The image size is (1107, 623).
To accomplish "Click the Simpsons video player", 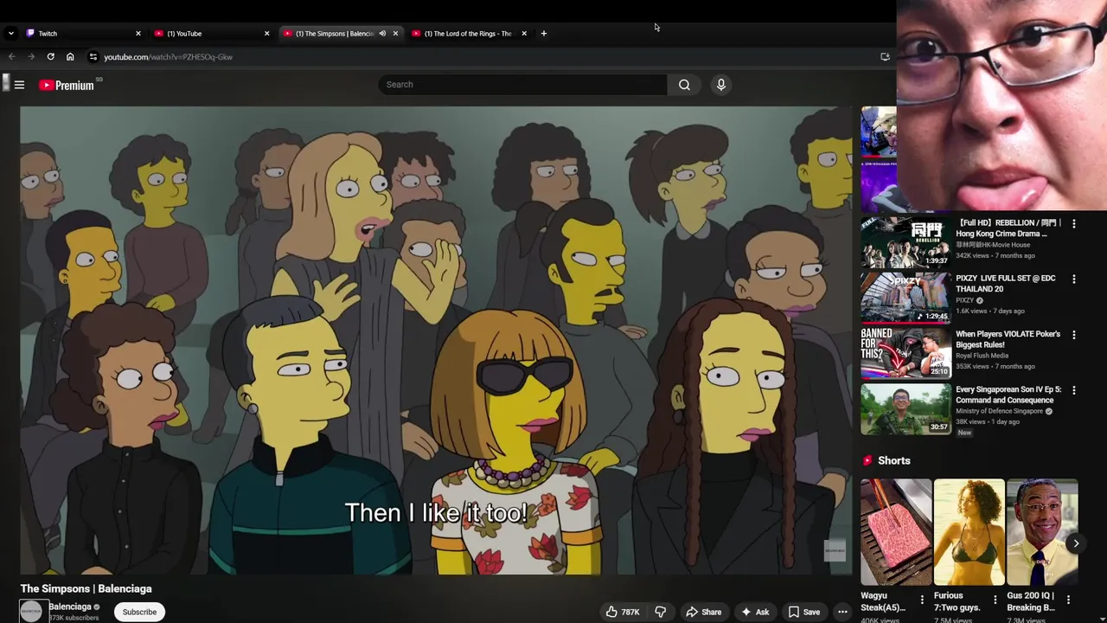I will click(436, 340).
